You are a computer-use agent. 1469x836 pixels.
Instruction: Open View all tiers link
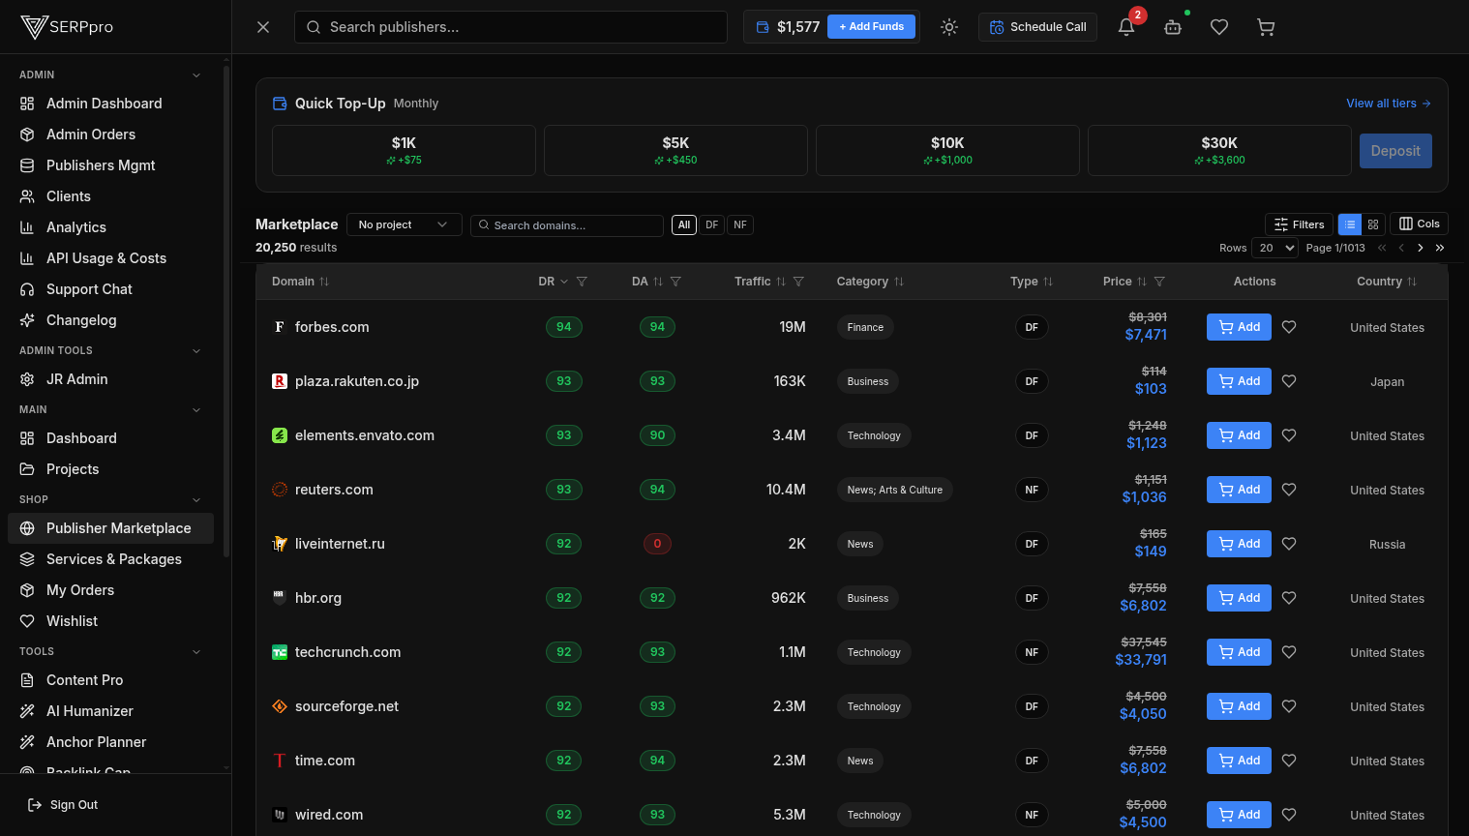click(x=1389, y=103)
